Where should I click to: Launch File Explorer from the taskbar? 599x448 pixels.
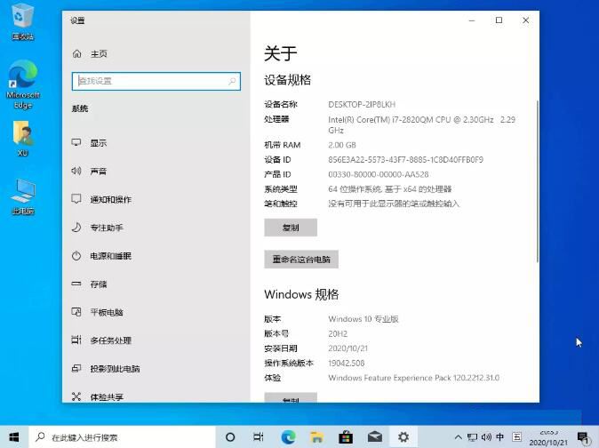317,437
